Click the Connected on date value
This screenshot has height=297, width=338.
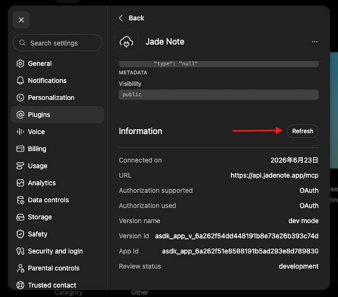tap(294, 160)
